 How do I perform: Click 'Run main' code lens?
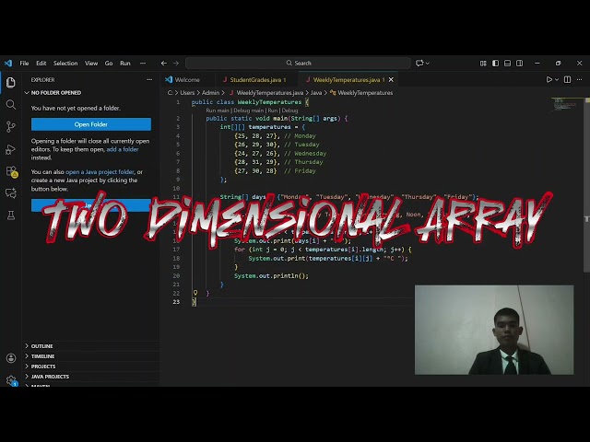point(218,110)
